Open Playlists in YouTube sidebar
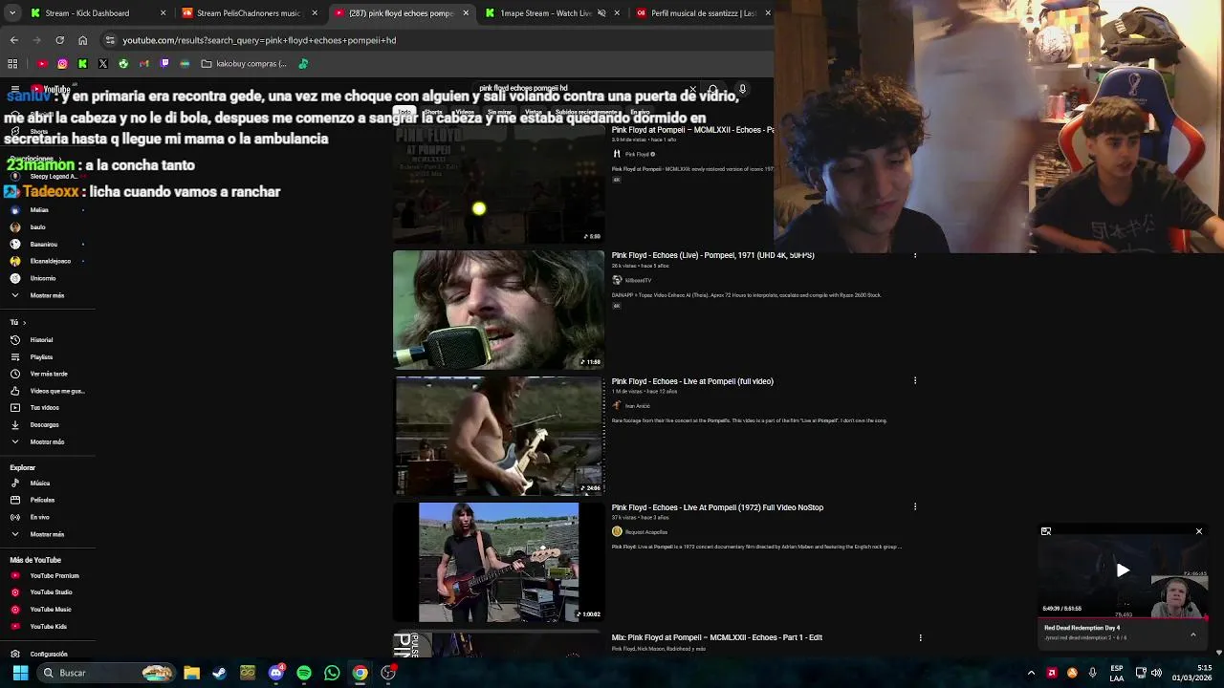Image resolution: width=1224 pixels, height=688 pixels. click(41, 357)
